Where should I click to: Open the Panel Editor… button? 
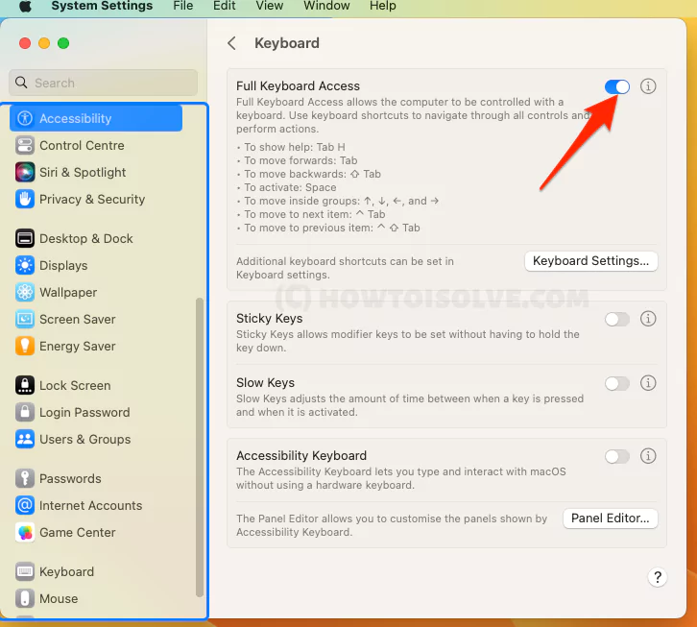point(610,518)
